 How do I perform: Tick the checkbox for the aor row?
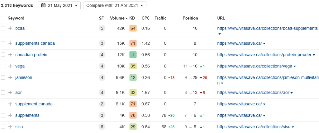click(3, 92)
